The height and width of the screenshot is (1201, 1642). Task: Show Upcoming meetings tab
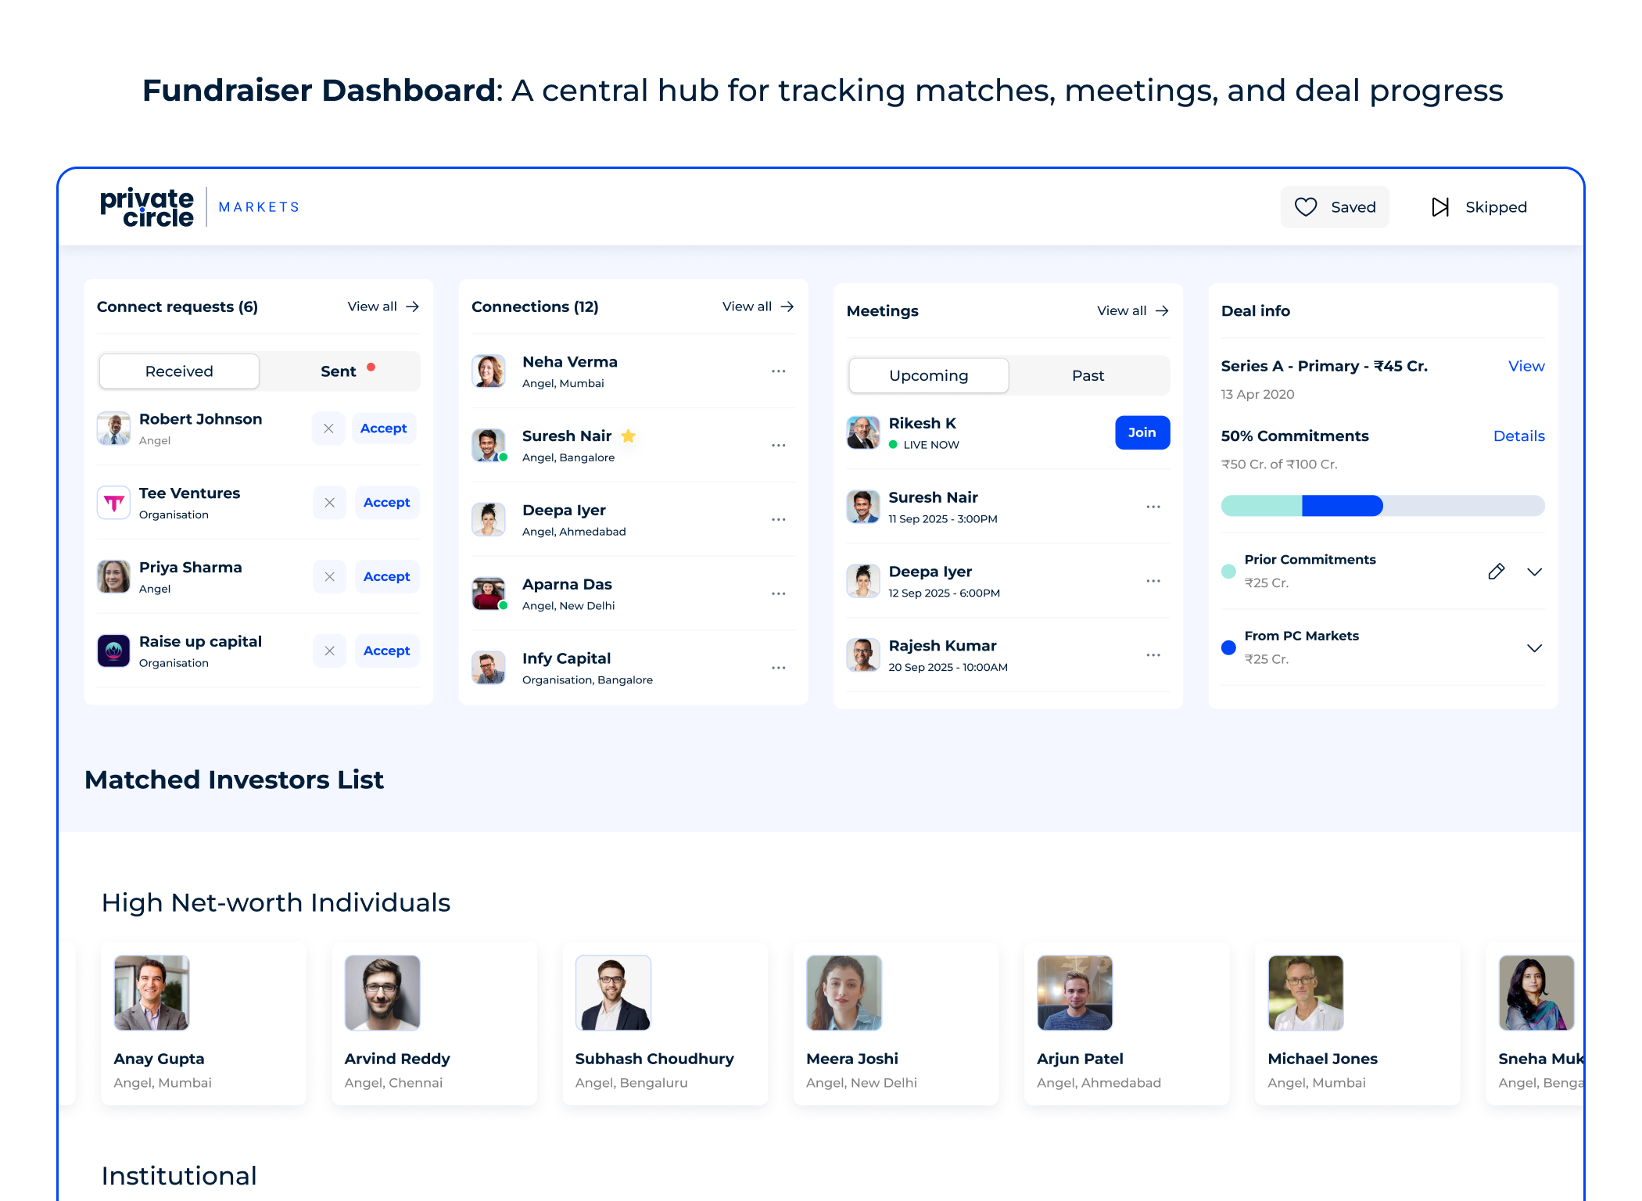click(928, 376)
